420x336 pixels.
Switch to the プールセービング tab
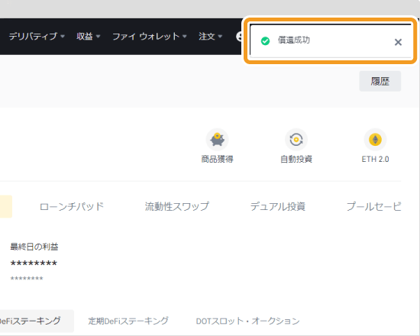[373, 207]
